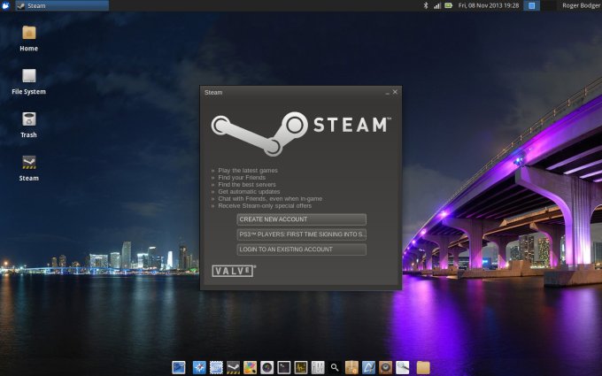Click Create New Account button
602x376 pixels.
[x=301, y=219]
